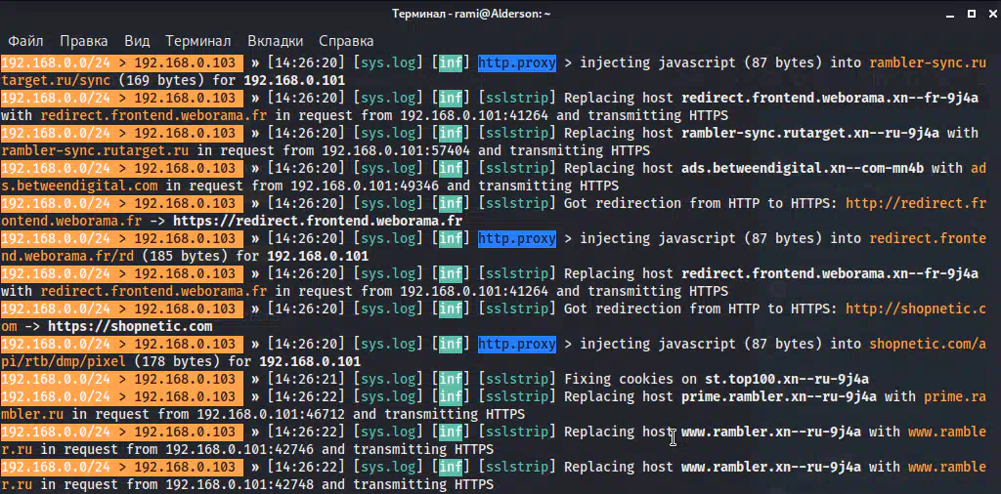Click the address 192.168.0.101:49346
The image size is (1001, 494).
click(365, 186)
